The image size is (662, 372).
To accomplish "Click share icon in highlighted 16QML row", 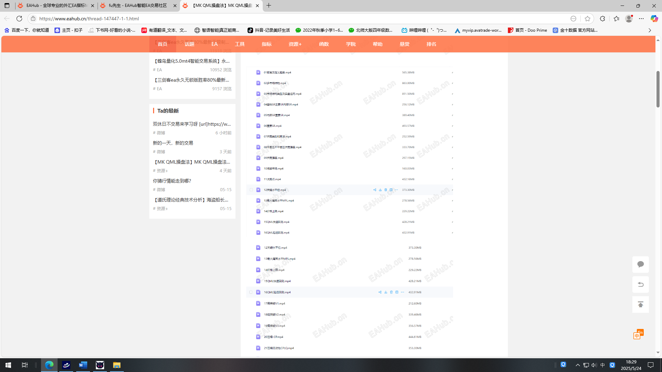I will point(380,292).
